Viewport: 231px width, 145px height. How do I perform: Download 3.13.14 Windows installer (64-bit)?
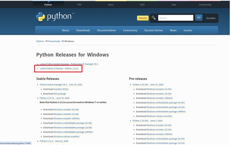point(66,110)
